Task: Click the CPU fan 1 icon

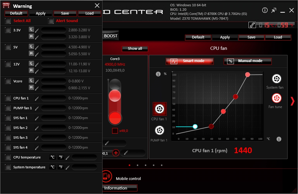Action: coord(160,109)
